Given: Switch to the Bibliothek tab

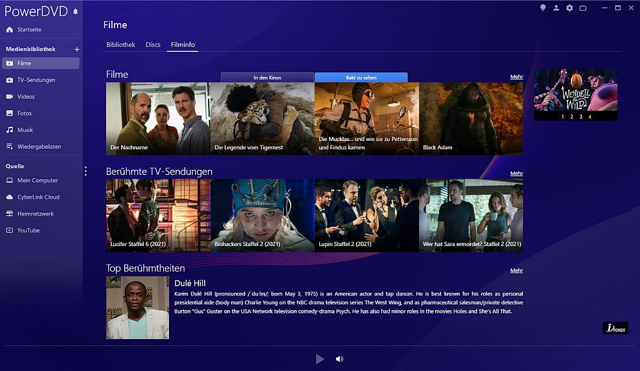Looking at the screenshot, I should (x=121, y=45).
